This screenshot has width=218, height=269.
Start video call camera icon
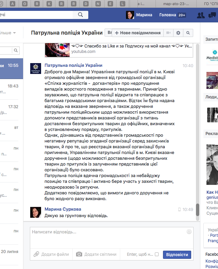pos(168,33)
